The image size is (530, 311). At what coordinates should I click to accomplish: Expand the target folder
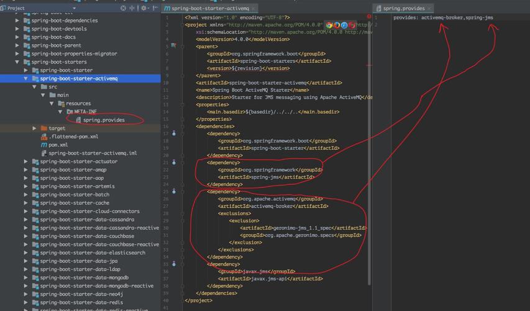[x=34, y=128]
